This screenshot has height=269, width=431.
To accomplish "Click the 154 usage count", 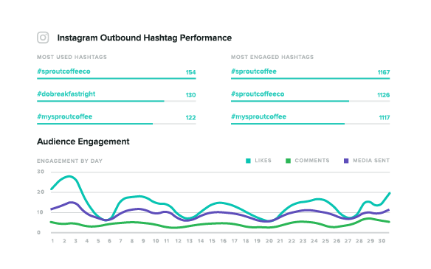I will pyautogui.click(x=190, y=72).
